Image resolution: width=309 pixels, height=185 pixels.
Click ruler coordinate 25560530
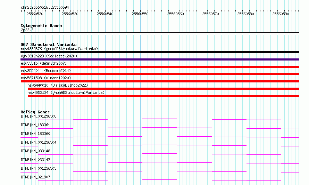(70, 14)
